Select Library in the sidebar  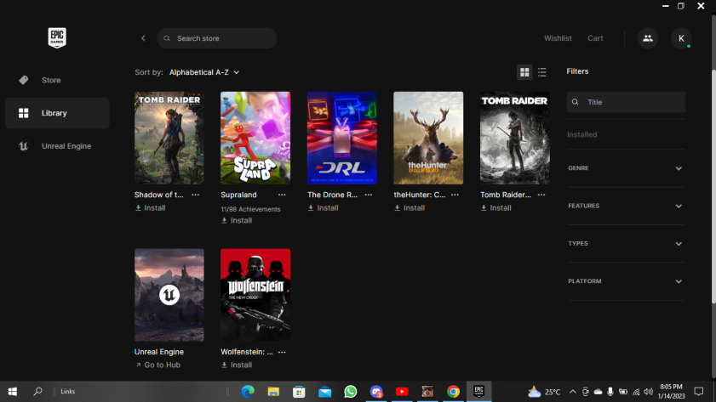[x=57, y=113]
